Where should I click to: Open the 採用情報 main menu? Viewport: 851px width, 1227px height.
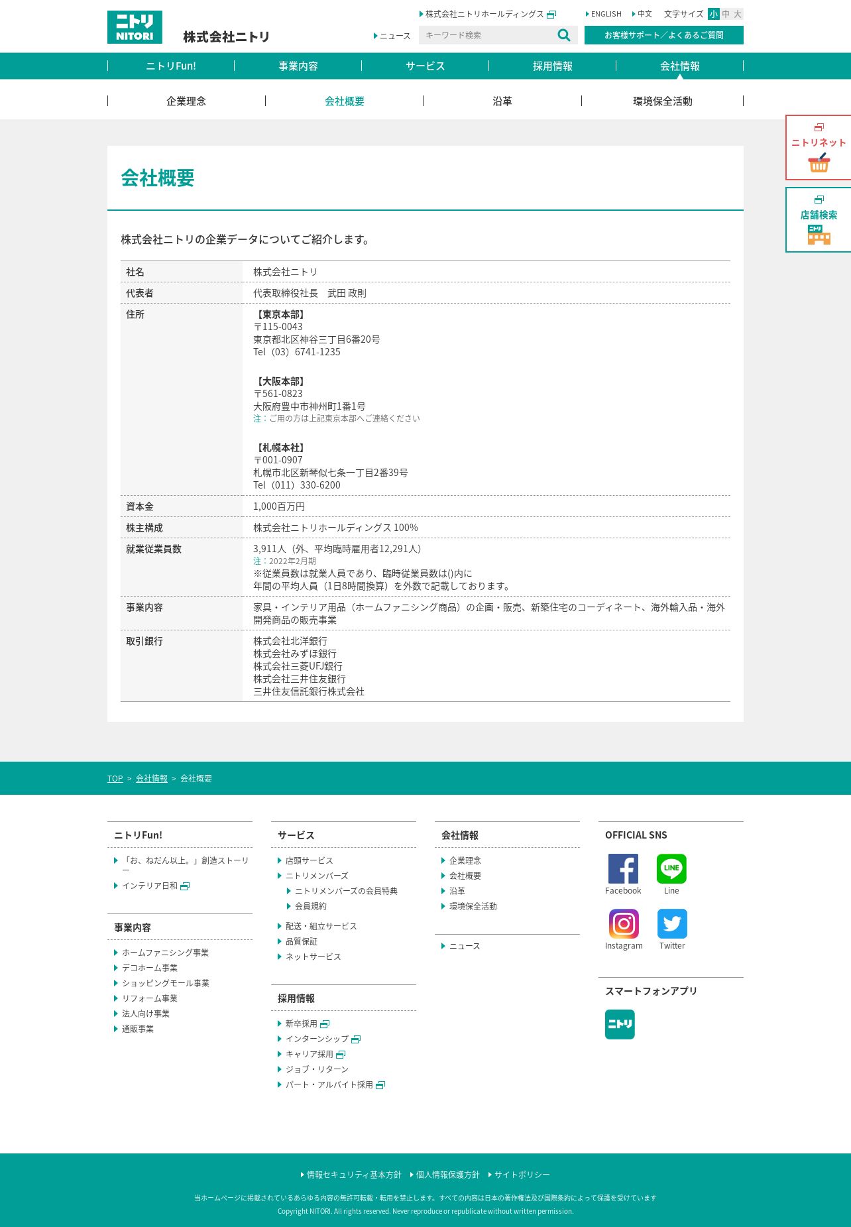coord(553,66)
